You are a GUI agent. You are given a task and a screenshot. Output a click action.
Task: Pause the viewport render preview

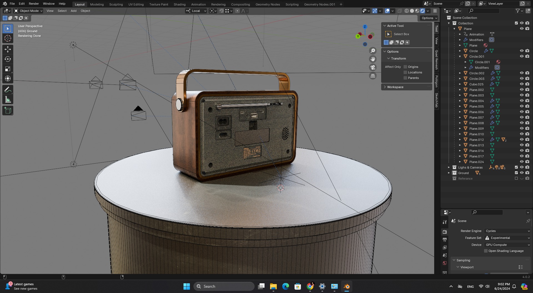pyautogui.click(x=435, y=11)
